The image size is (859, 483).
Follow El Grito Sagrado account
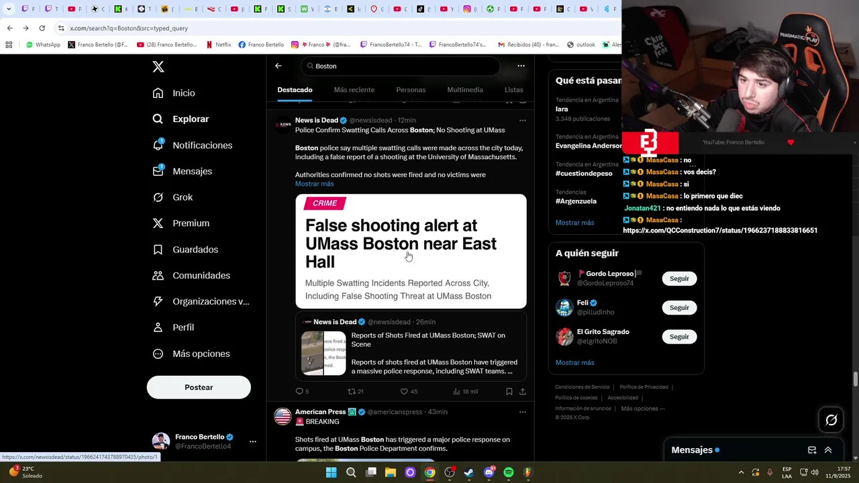(x=679, y=337)
